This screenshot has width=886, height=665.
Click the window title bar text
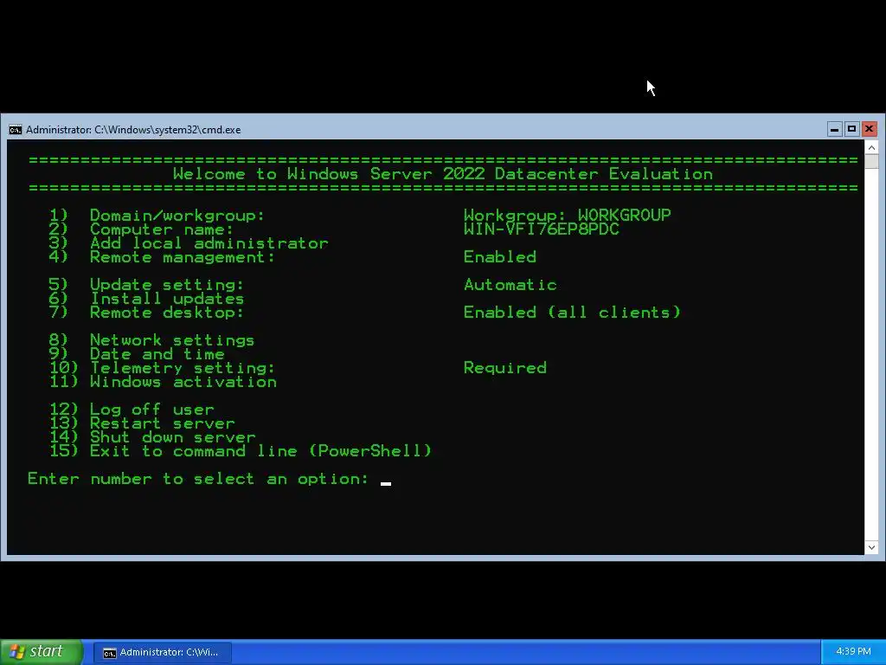(133, 130)
